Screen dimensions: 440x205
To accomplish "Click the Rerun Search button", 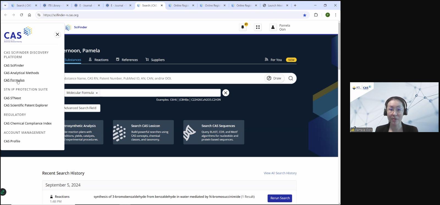I will [280, 198].
